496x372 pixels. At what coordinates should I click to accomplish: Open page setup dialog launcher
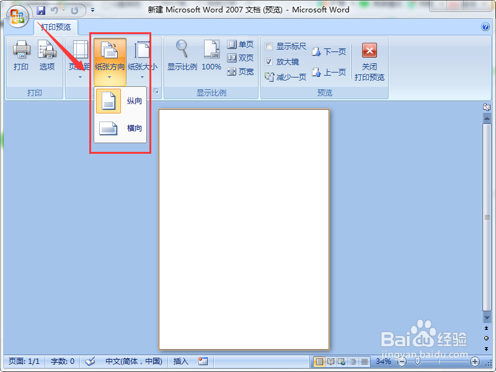click(x=156, y=91)
